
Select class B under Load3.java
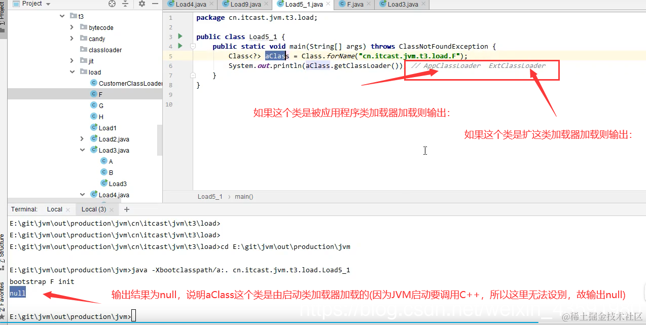pyautogui.click(x=106, y=172)
